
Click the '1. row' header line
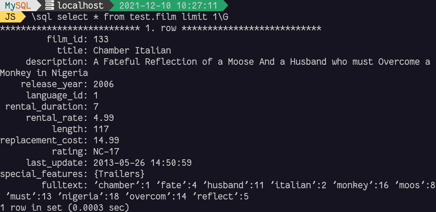pyautogui.click(x=160, y=28)
